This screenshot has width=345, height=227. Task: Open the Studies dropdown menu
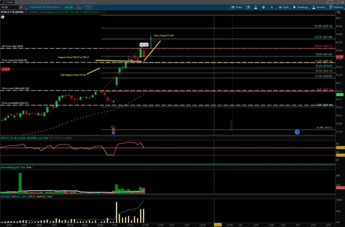point(319,7)
